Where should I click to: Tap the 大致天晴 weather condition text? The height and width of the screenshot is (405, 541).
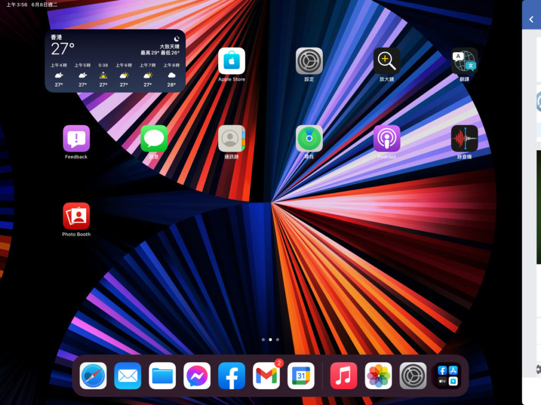170,46
